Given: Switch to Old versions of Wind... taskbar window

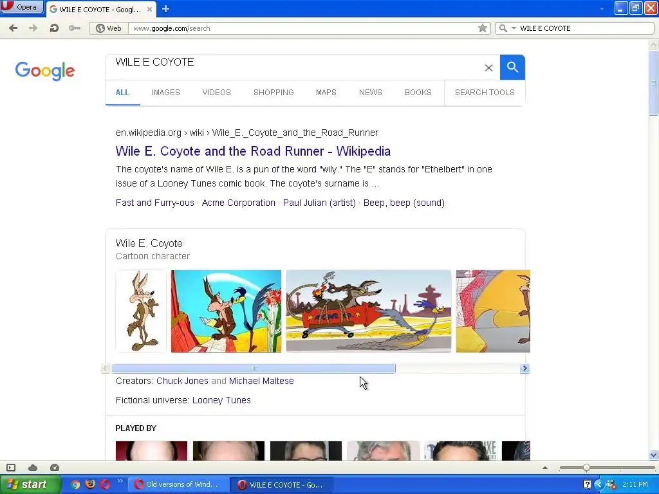Looking at the screenshot, I should (178, 485).
